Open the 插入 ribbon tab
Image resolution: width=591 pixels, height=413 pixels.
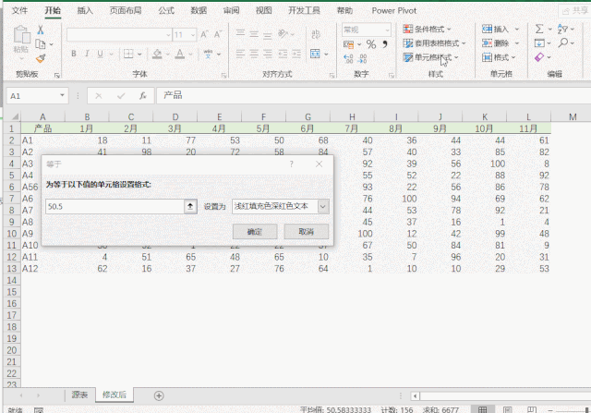click(85, 10)
